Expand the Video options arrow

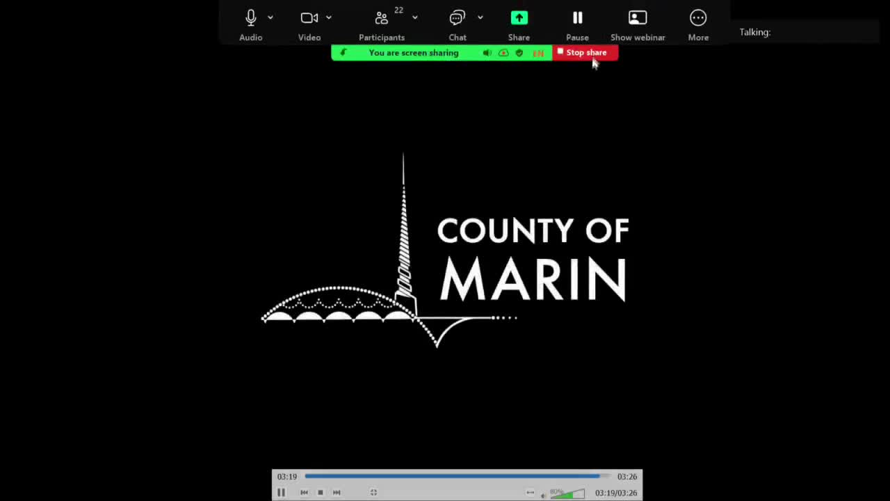(x=329, y=17)
